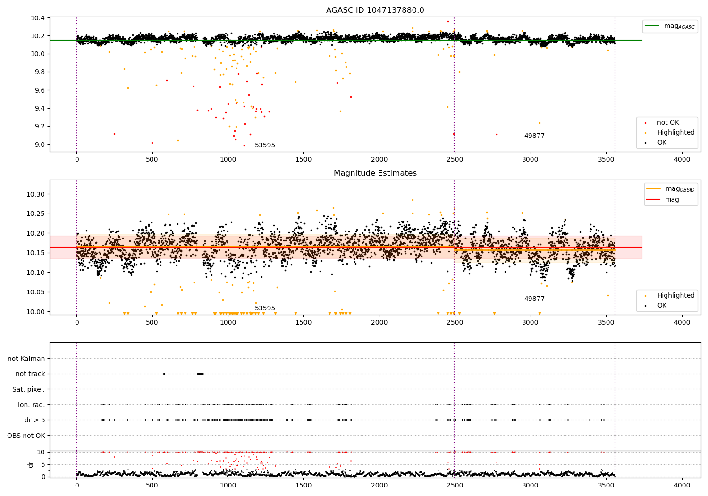Viewport: 708px width, 496px height.
Task: Click the '5' tick on the dr axis
Action: point(43,464)
